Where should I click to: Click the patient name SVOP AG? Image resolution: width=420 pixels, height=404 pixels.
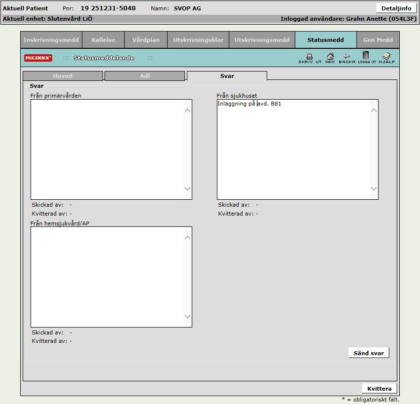tap(187, 8)
